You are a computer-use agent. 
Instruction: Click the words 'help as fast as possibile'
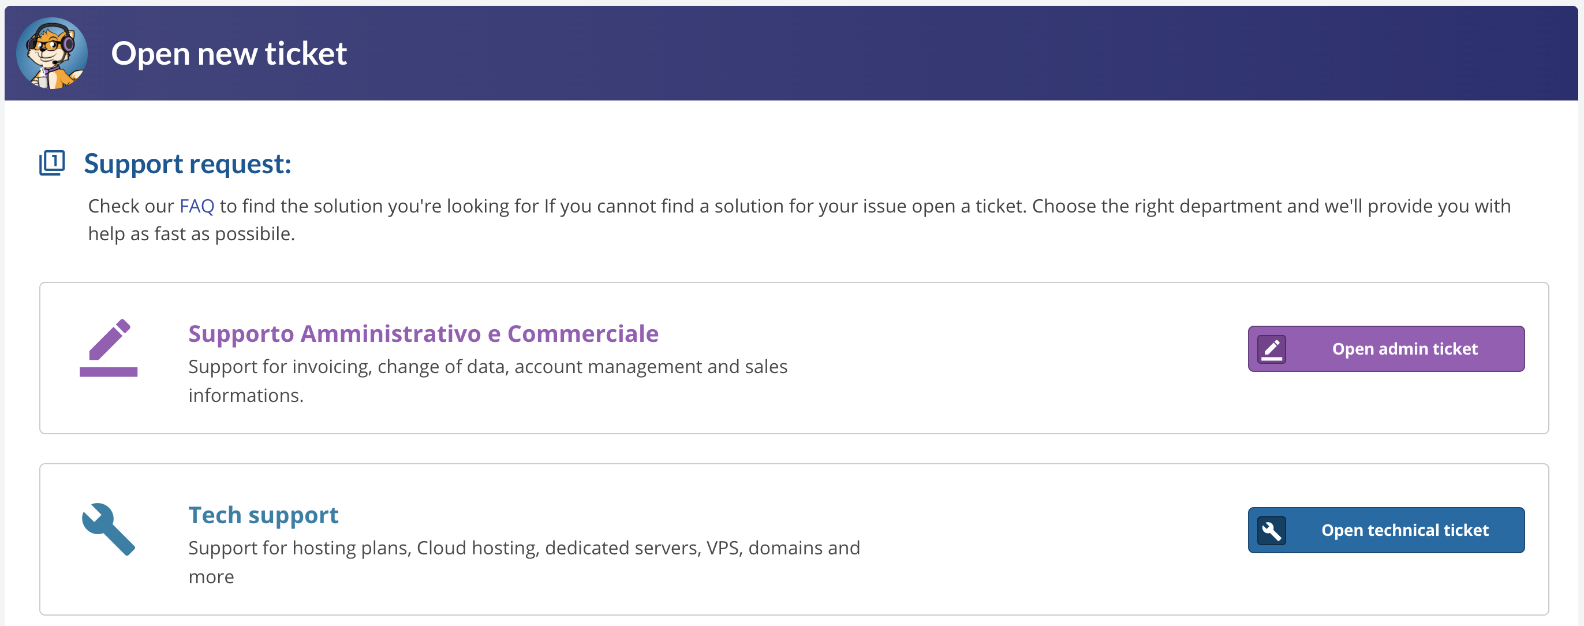(191, 234)
